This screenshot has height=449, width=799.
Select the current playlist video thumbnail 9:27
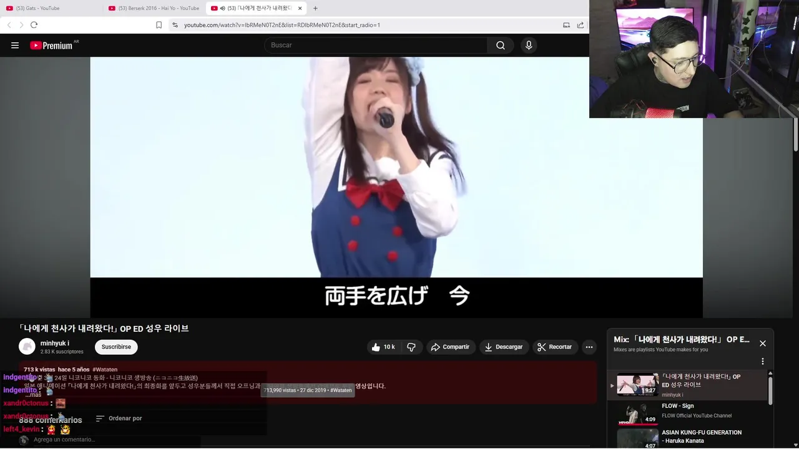coord(638,384)
